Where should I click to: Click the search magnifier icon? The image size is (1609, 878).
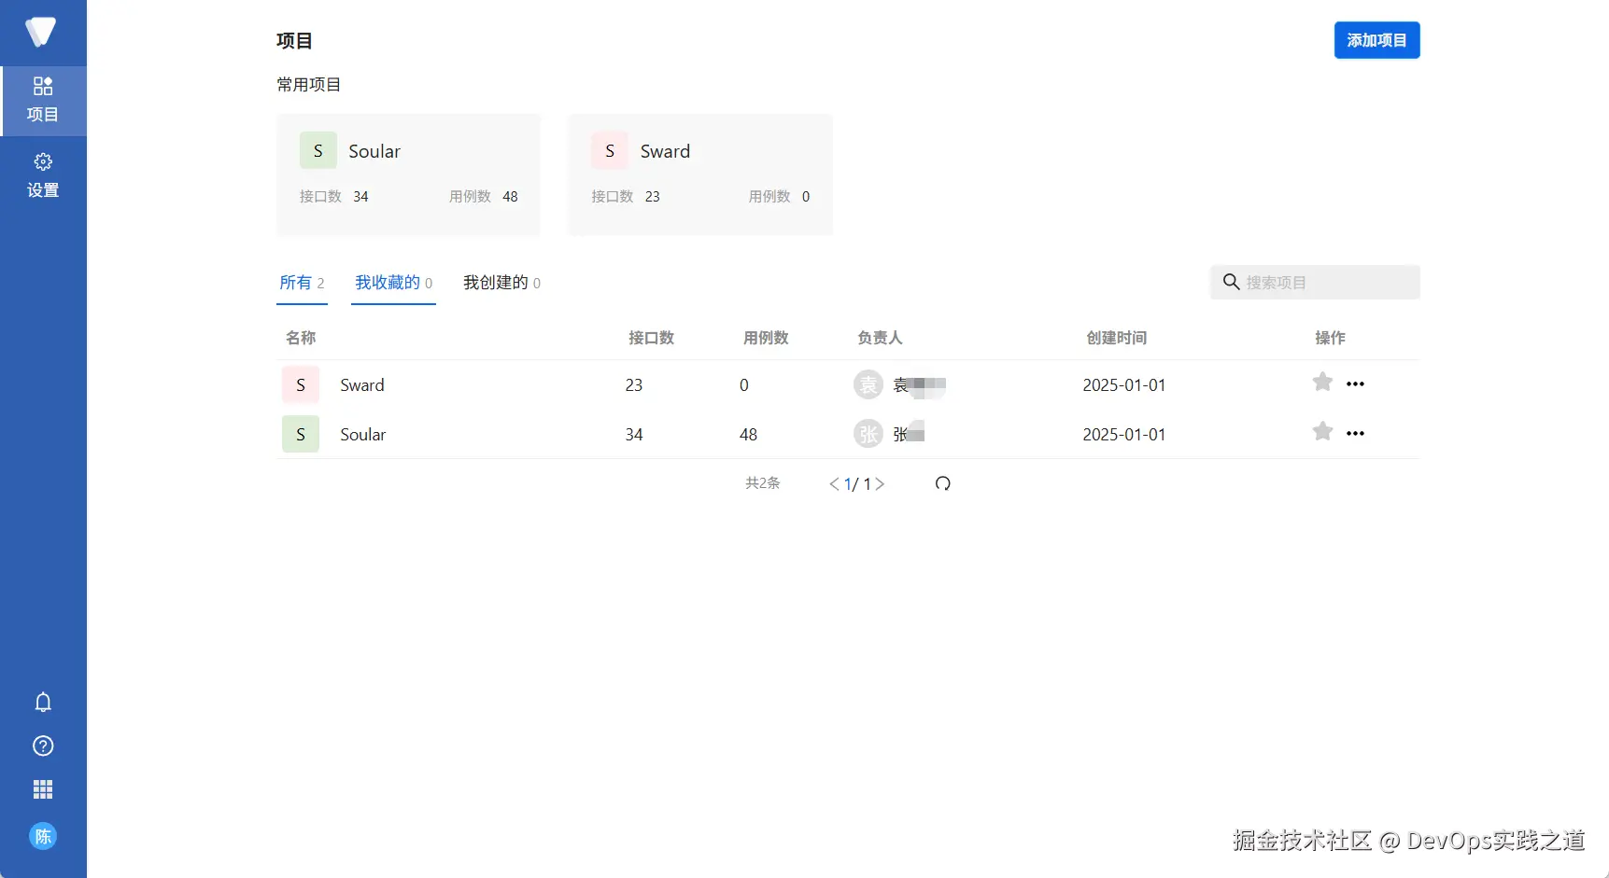(x=1232, y=282)
